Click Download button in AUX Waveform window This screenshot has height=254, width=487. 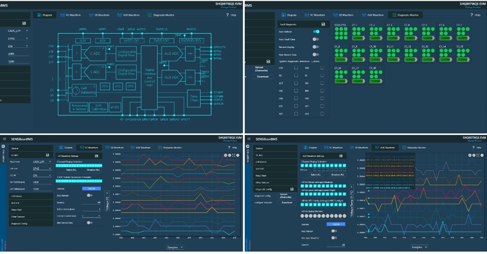click(x=287, y=203)
